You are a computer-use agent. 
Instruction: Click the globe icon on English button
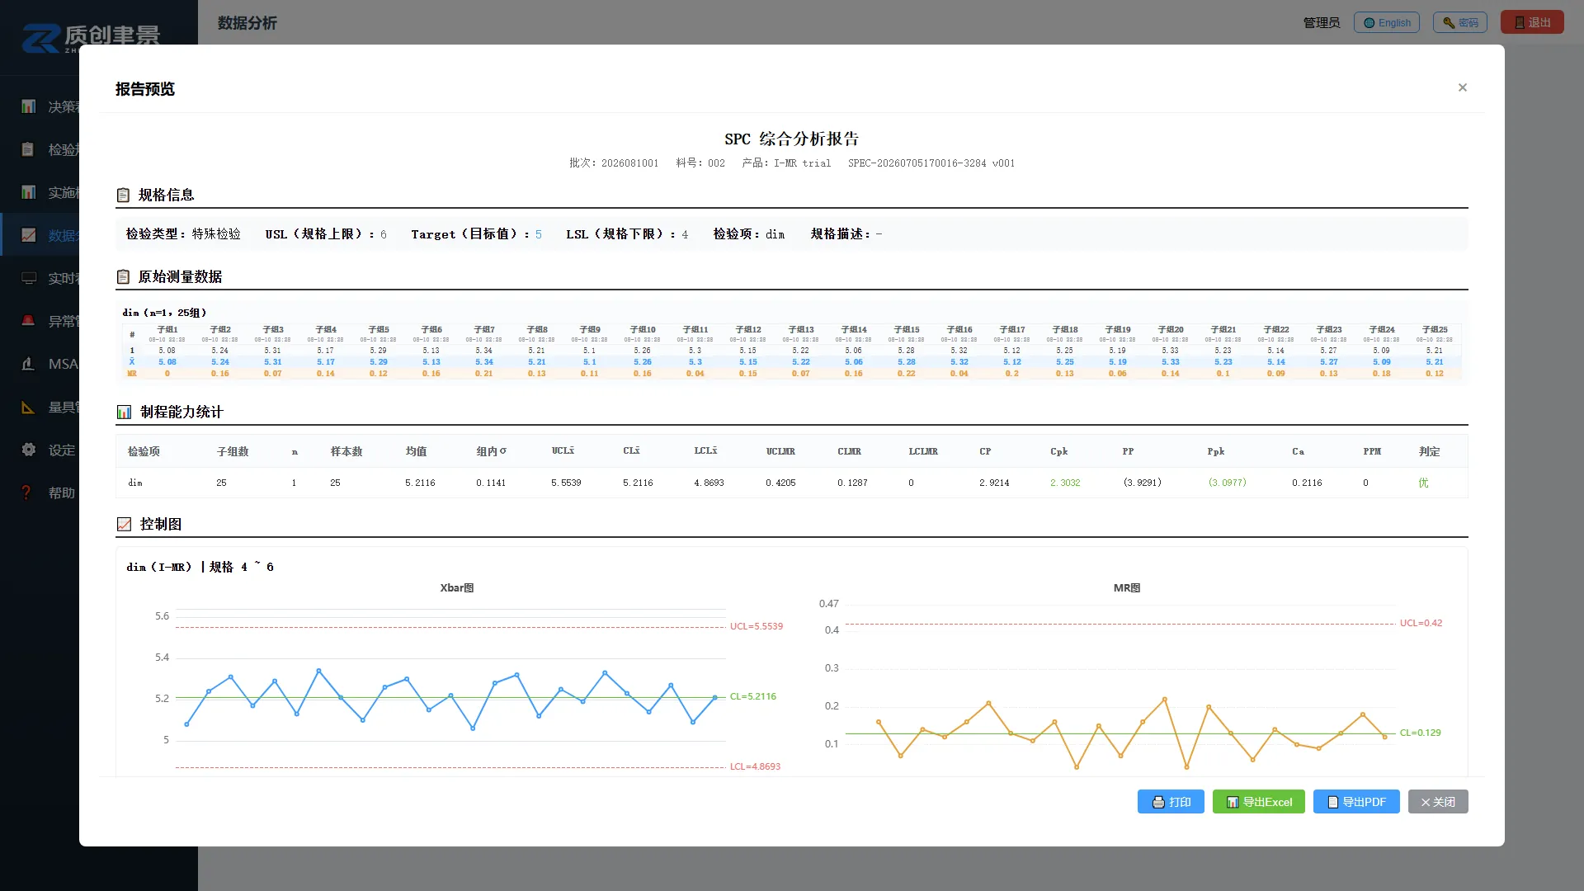[x=1369, y=23]
